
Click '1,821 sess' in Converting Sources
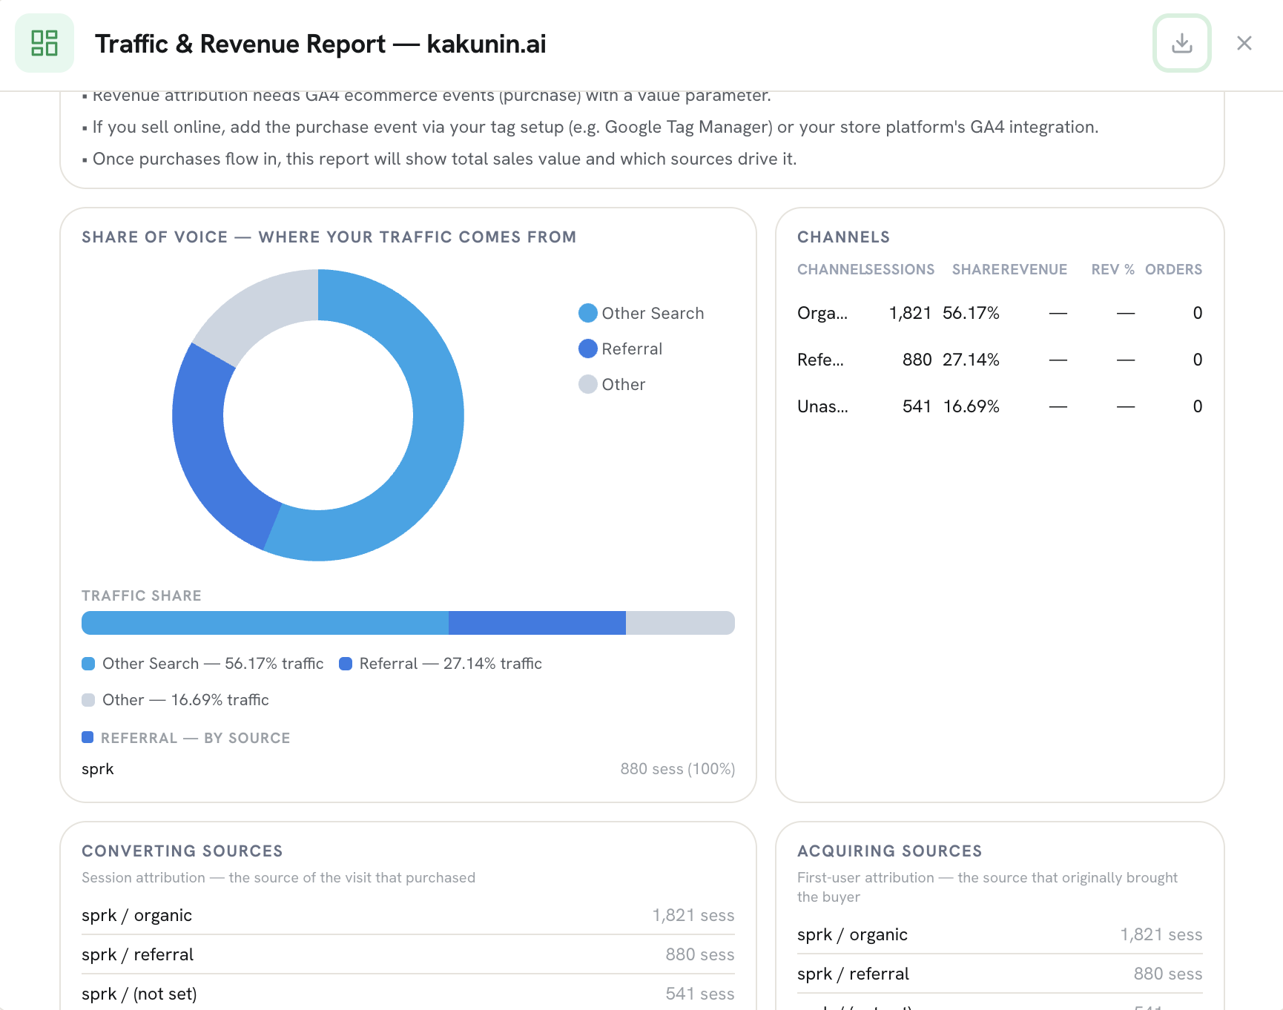coord(693,915)
